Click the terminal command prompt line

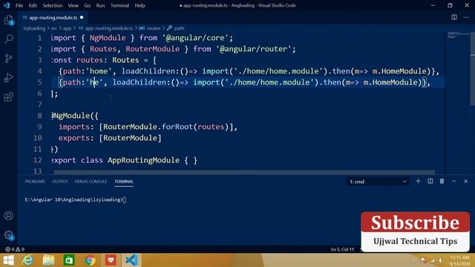pos(76,200)
